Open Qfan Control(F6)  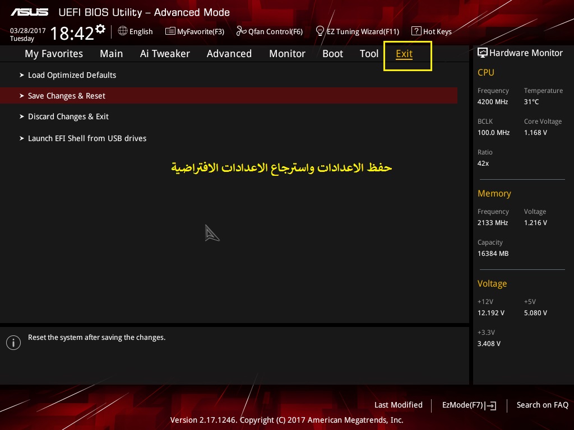[276, 31]
